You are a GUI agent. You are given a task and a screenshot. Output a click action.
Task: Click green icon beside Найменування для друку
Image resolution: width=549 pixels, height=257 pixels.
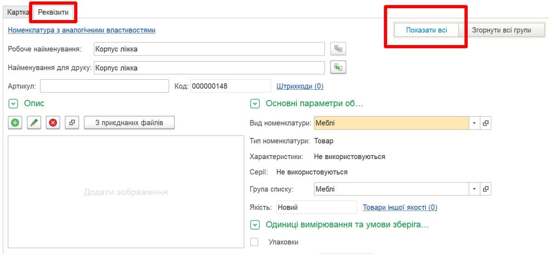338,68
